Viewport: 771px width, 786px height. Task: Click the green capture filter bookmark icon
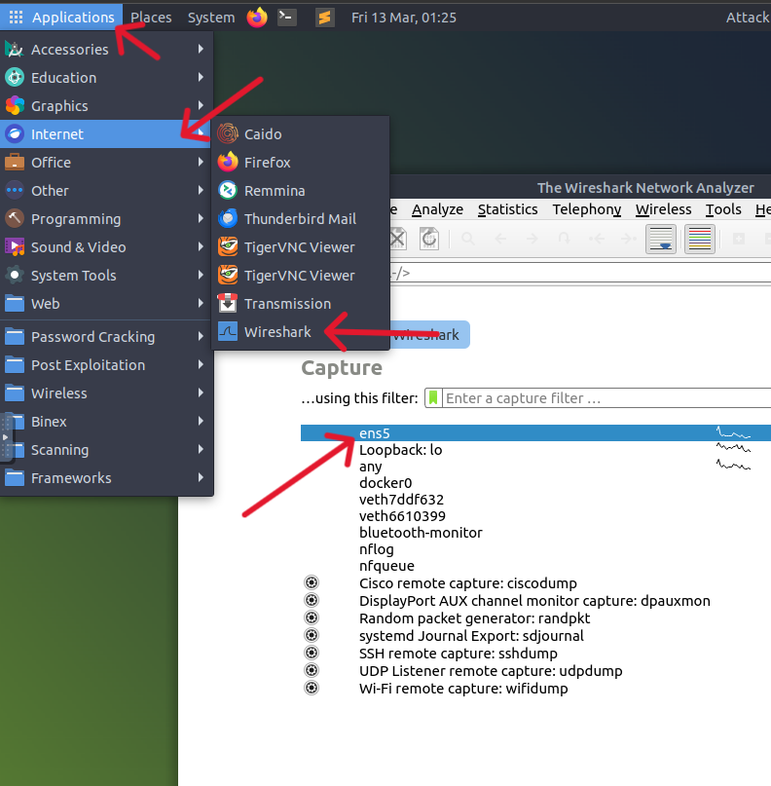click(x=433, y=398)
